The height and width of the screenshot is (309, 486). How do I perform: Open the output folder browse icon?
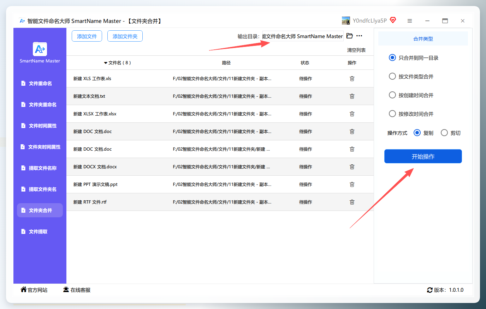point(350,36)
